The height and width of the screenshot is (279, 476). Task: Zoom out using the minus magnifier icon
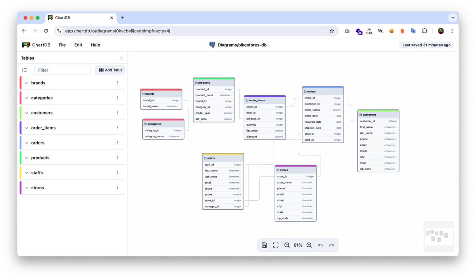tap(287, 245)
